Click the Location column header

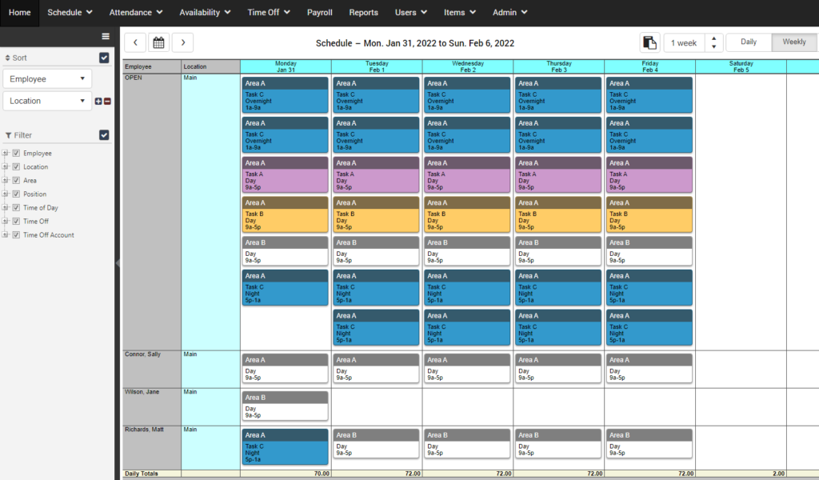point(210,66)
